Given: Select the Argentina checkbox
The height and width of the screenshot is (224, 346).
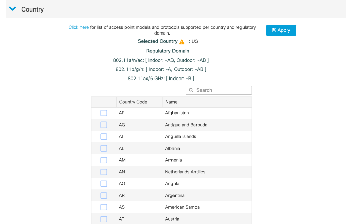Looking at the screenshot, I should click(104, 196).
